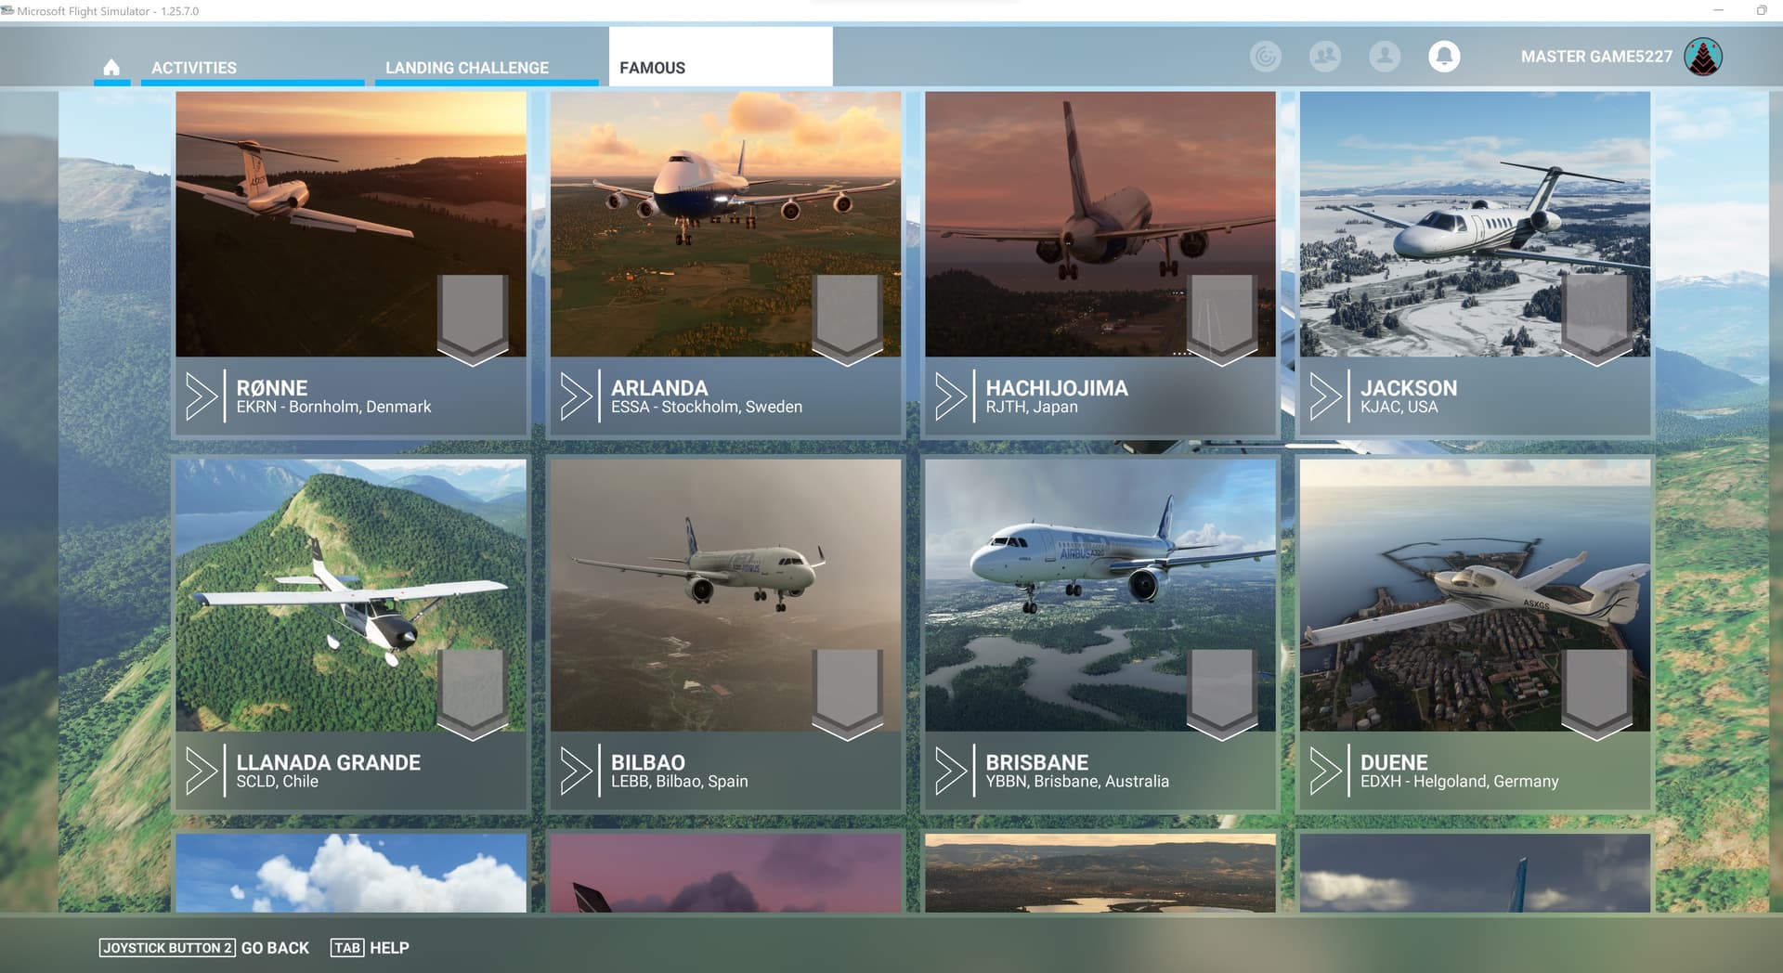This screenshot has width=1783, height=973.
Task: Minimize the Microsoft Flight Simulator window
Action: click(x=1718, y=10)
